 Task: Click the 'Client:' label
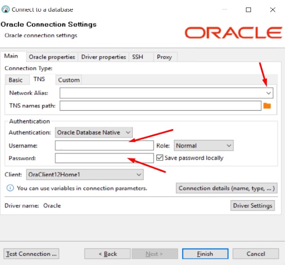point(13,175)
